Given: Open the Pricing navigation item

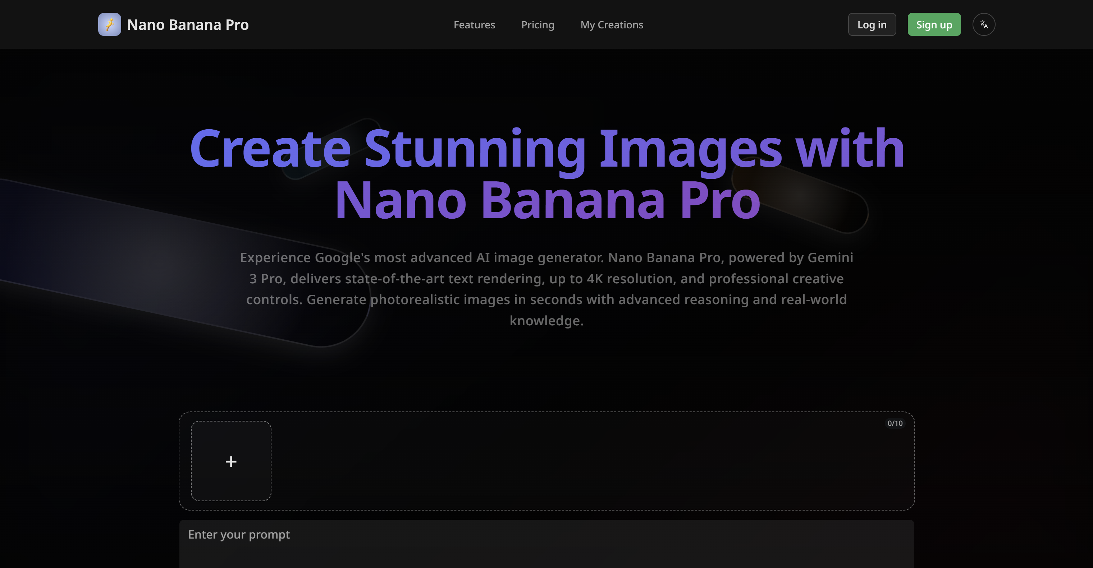Looking at the screenshot, I should (x=538, y=24).
